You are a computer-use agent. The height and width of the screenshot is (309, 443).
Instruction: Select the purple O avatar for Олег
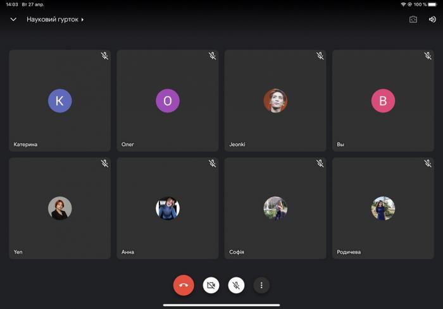(x=168, y=100)
